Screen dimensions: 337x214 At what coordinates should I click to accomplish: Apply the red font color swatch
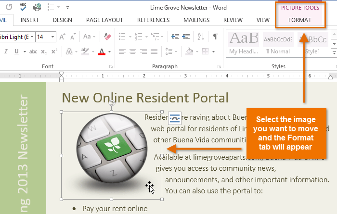point(101,51)
